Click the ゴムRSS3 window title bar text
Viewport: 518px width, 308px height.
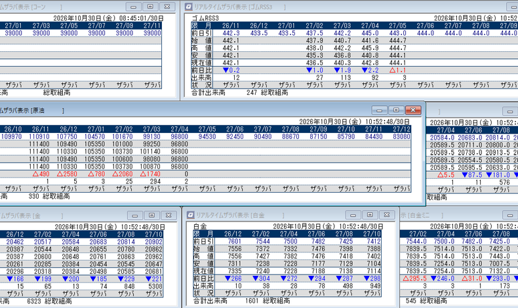[239, 7]
